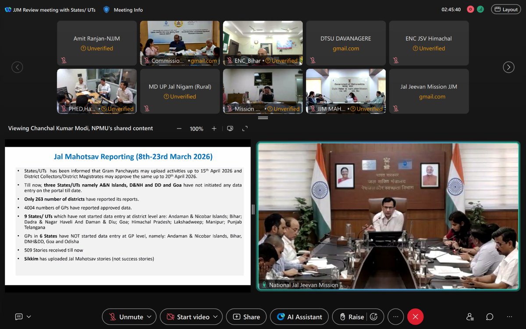The image size is (526, 329).
Task: Open the Participants panel
Action: pos(470,317)
